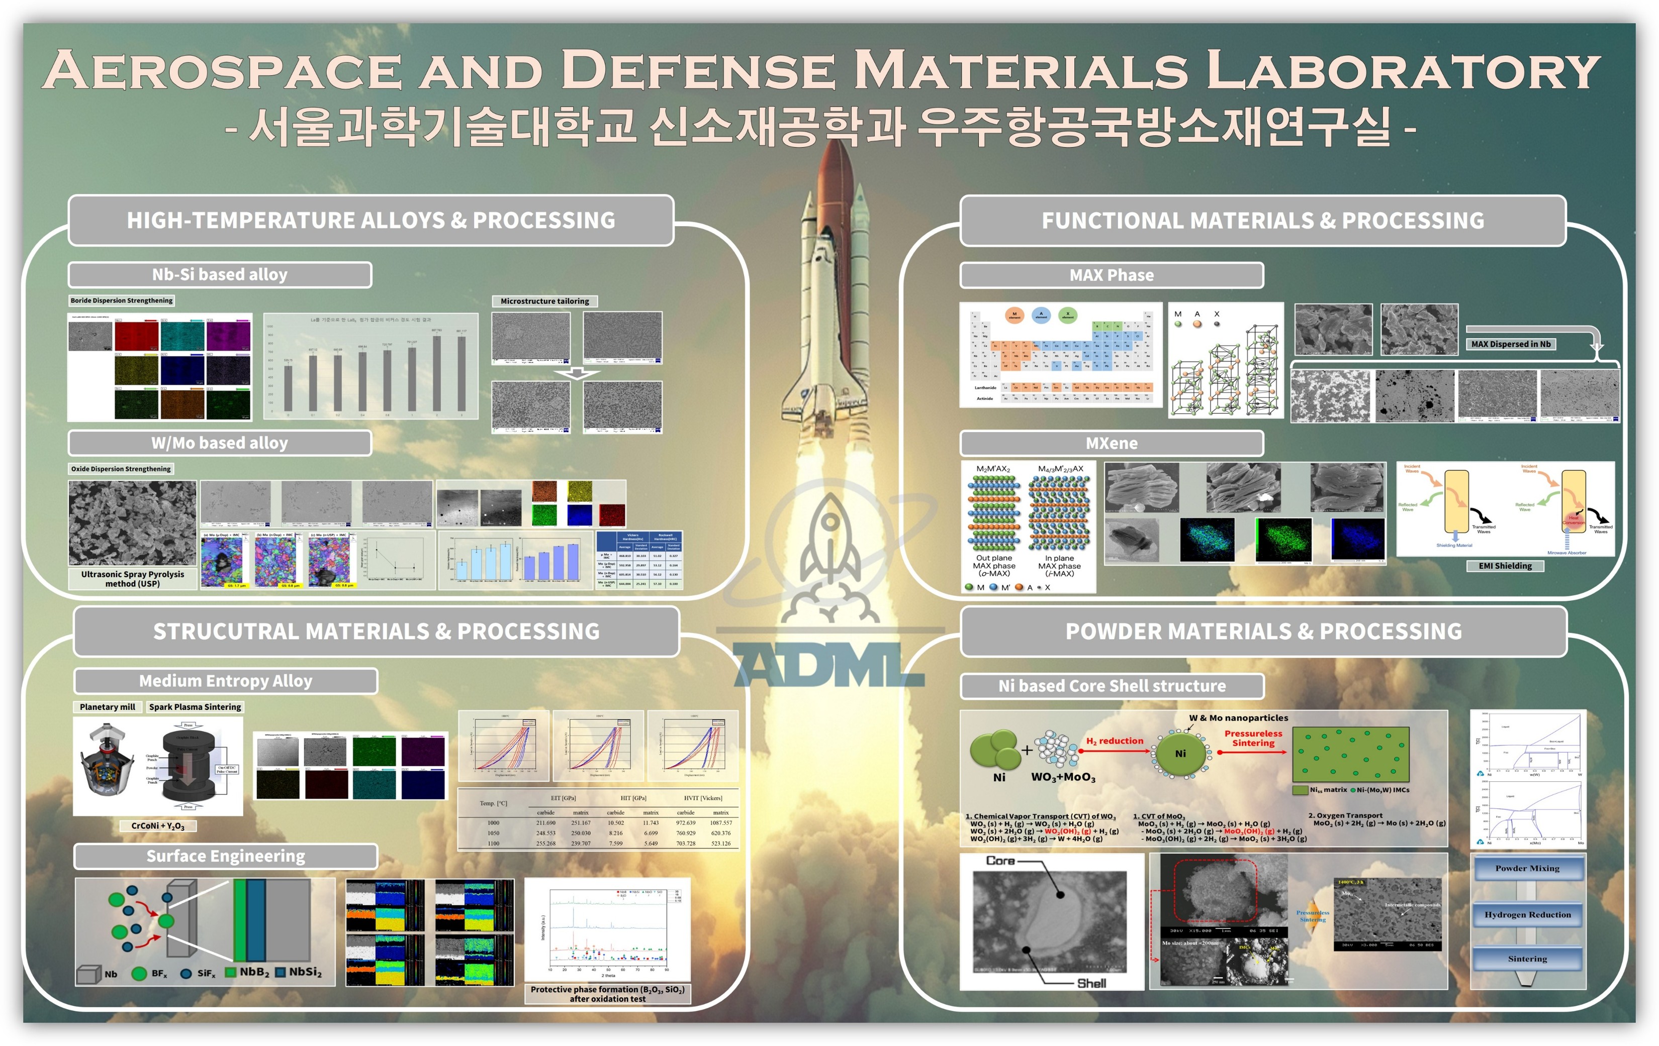Click the Boride Dispersion Strengthening label
This screenshot has height=1046, width=1659.
(x=122, y=300)
